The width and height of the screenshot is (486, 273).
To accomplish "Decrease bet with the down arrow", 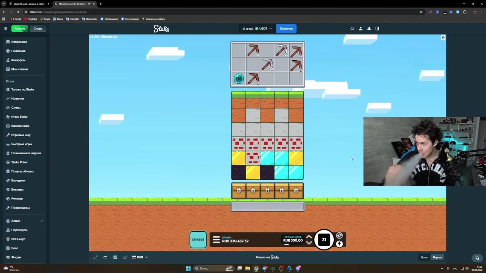I will coord(309,243).
